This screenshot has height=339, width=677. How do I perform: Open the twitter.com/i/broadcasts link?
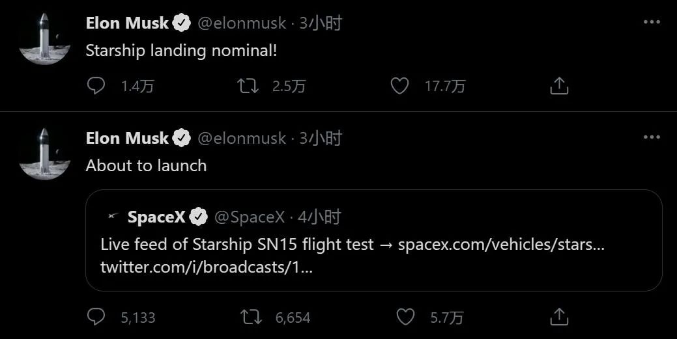pos(207,267)
